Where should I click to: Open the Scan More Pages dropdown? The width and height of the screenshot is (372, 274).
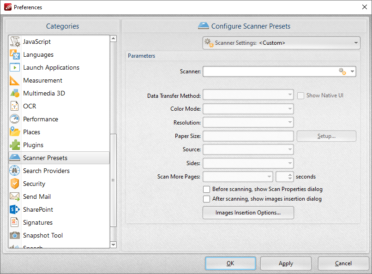click(x=238, y=177)
